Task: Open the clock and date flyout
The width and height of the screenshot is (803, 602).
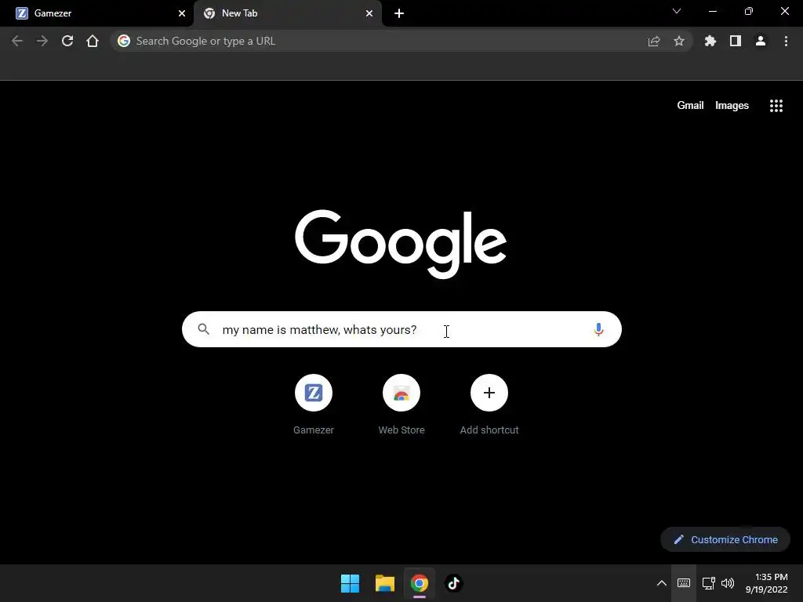Action: coord(767,583)
